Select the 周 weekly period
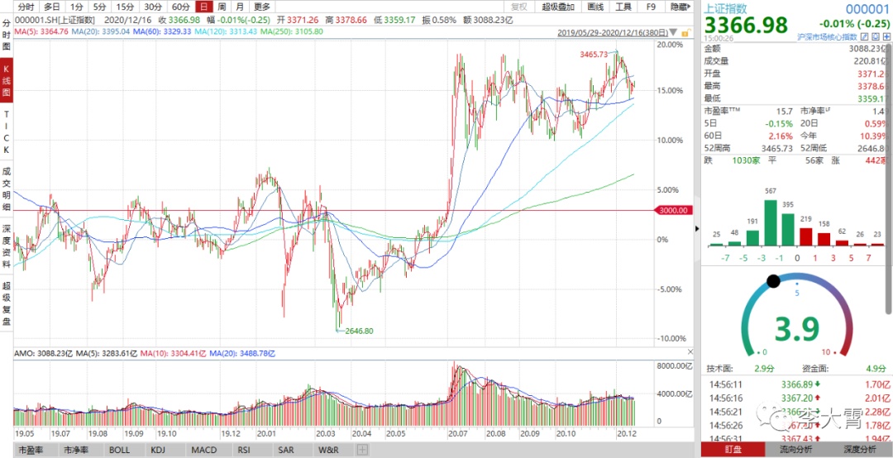Image resolution: width=893 pixels, height=458 pixels. (x=222, y=7)
